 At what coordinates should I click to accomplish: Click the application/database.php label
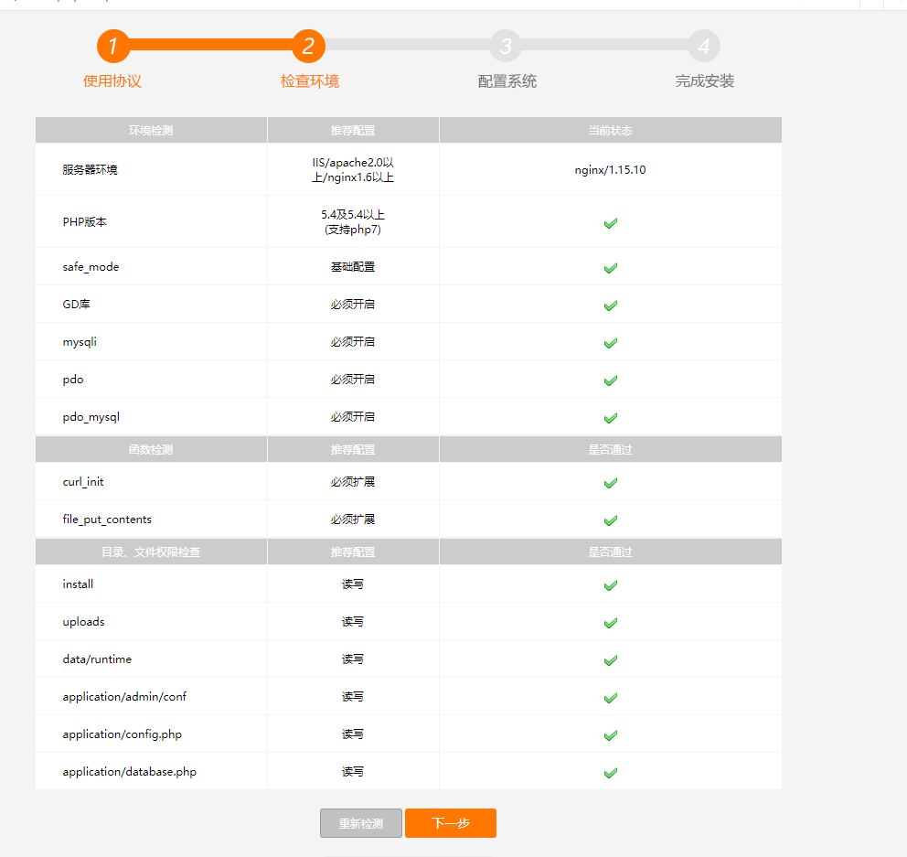[130, 772]
